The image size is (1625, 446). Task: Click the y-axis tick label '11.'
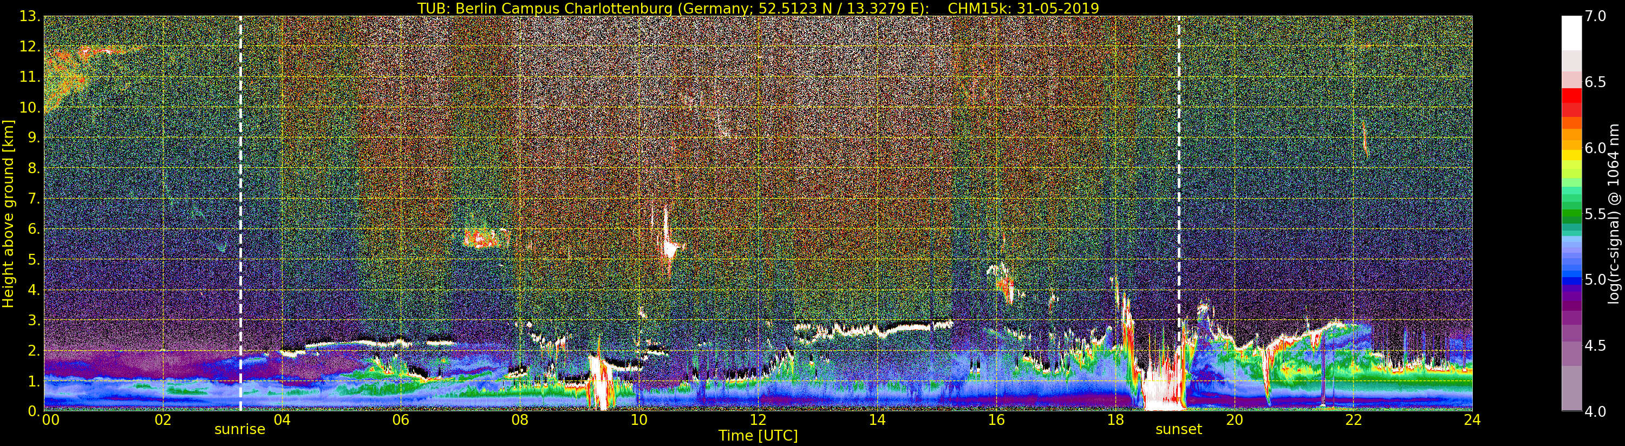(30, 77)
